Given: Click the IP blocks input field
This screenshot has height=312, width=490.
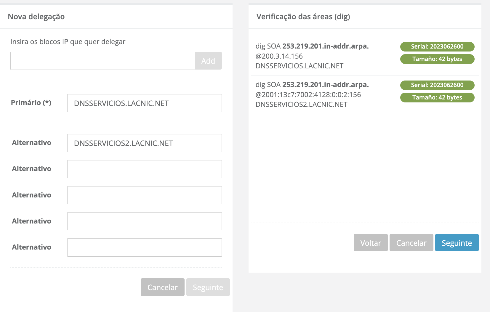Looking at the screenshot, I should [x=103, y=61].
